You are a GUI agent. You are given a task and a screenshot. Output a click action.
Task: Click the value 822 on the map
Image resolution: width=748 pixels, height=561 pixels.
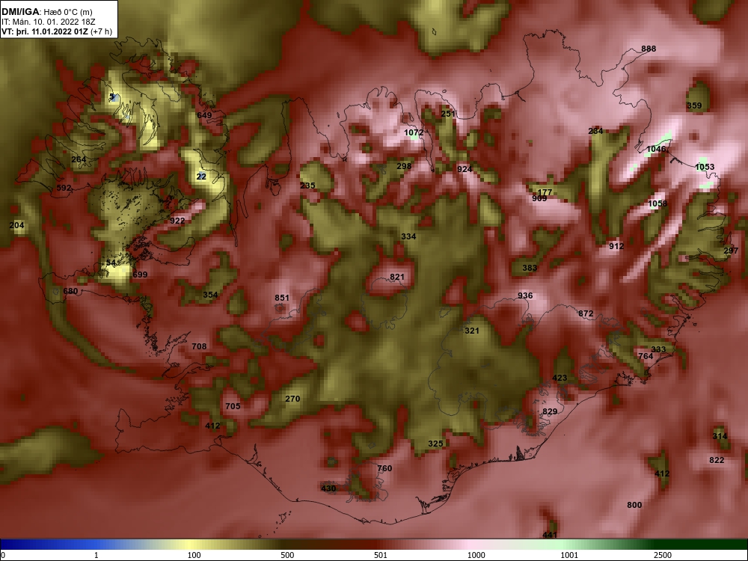pyautogui.click(x=717, y=460)
